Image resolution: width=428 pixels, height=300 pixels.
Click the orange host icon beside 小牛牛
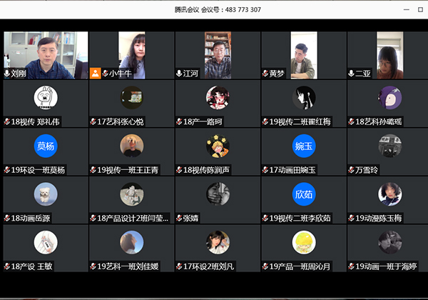96,73
